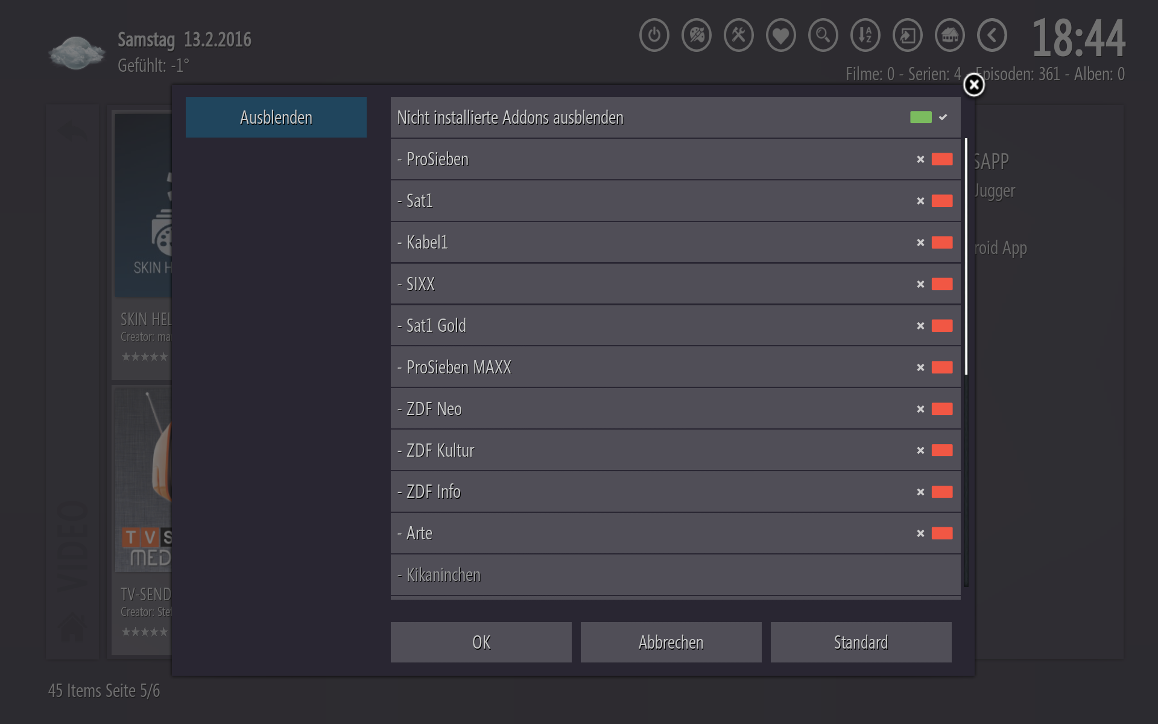Select the '- Kikaninchen' row
The image size is (1158, 724).
point(675,575)
